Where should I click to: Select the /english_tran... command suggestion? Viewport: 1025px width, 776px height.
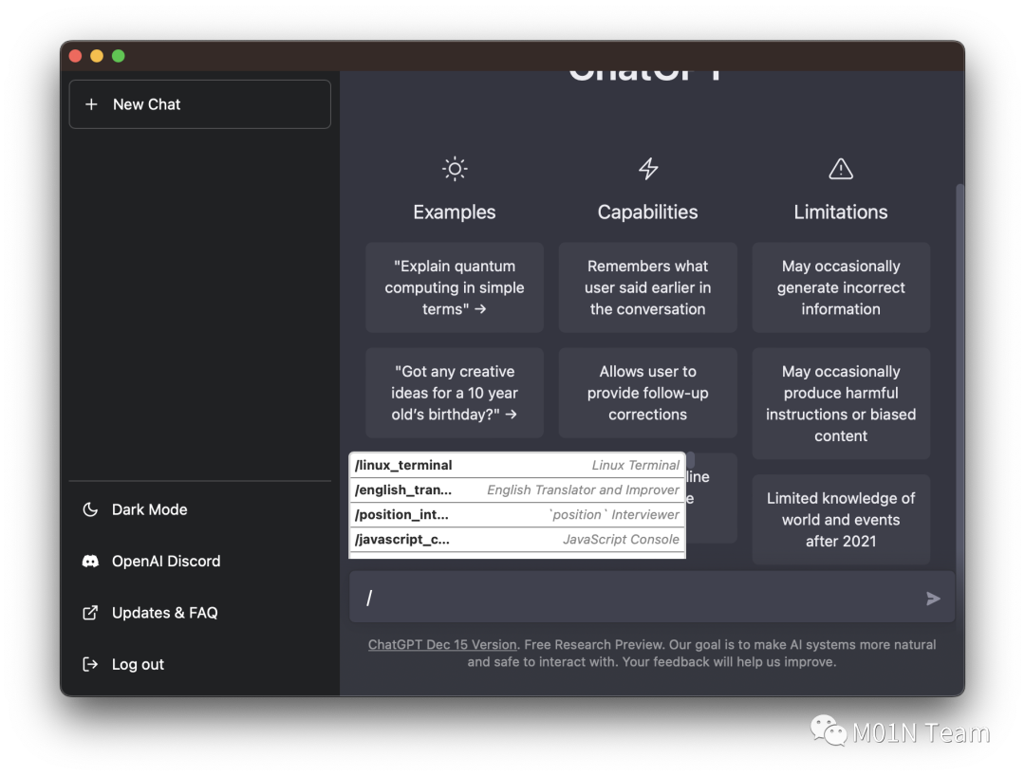click(517, 490)
